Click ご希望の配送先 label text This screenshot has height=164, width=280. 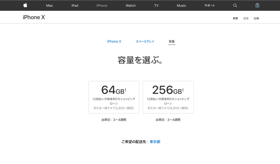[134, 142]
